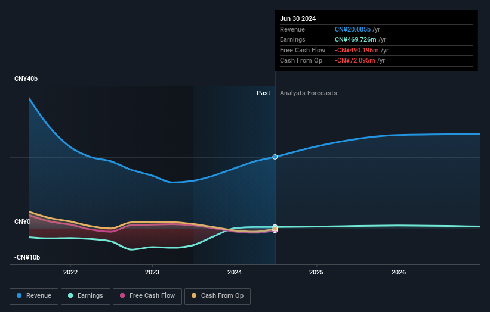Image resolution: width=490 pixels, height=312 pixels.
Task: Select the 2023 x-axis label
Action: 152,272
